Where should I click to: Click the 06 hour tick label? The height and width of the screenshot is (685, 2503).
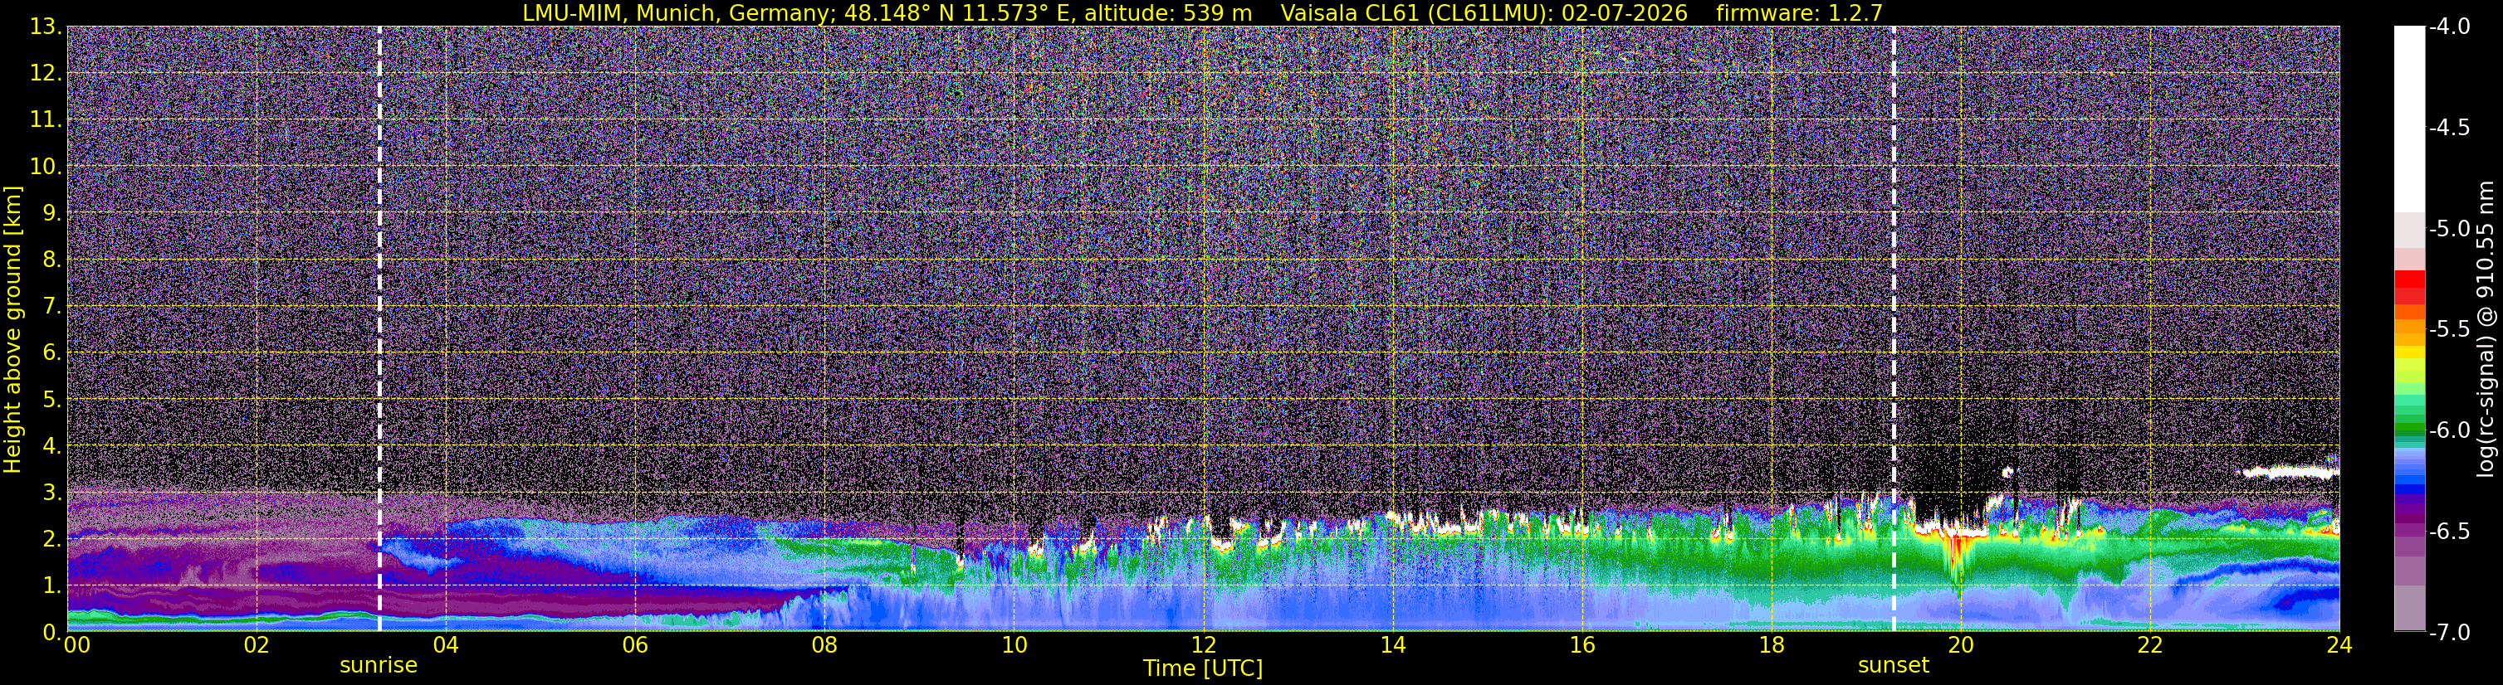[634, 645]
